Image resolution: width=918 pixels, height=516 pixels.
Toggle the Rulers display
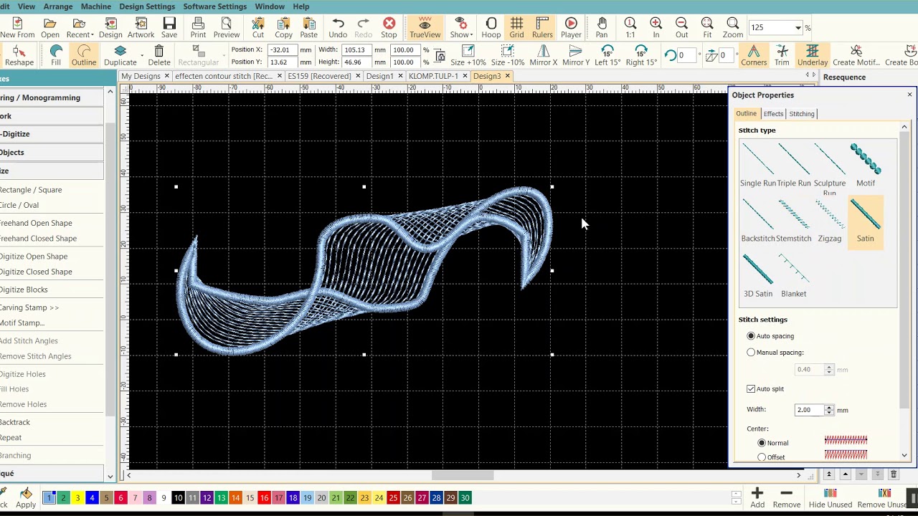[x=542, y=27]
